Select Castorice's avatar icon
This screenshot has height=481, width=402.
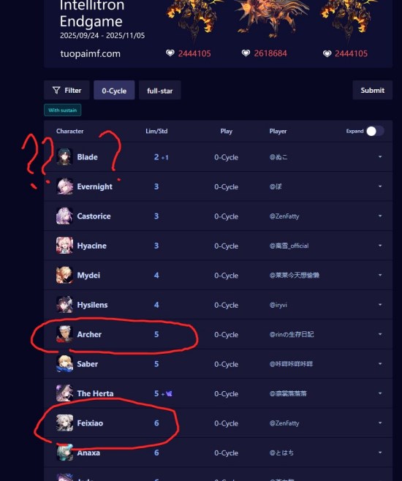tap(65, 216)
